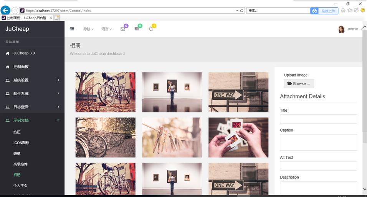Open the 导航 dropdown menu
Screen dimensions: 367x197
coord(88,29)
